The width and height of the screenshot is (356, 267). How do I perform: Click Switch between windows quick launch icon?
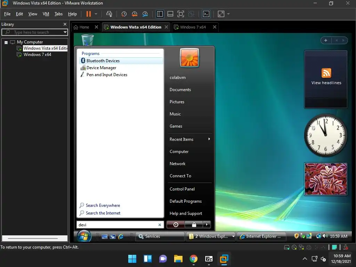tap(113, 236)
